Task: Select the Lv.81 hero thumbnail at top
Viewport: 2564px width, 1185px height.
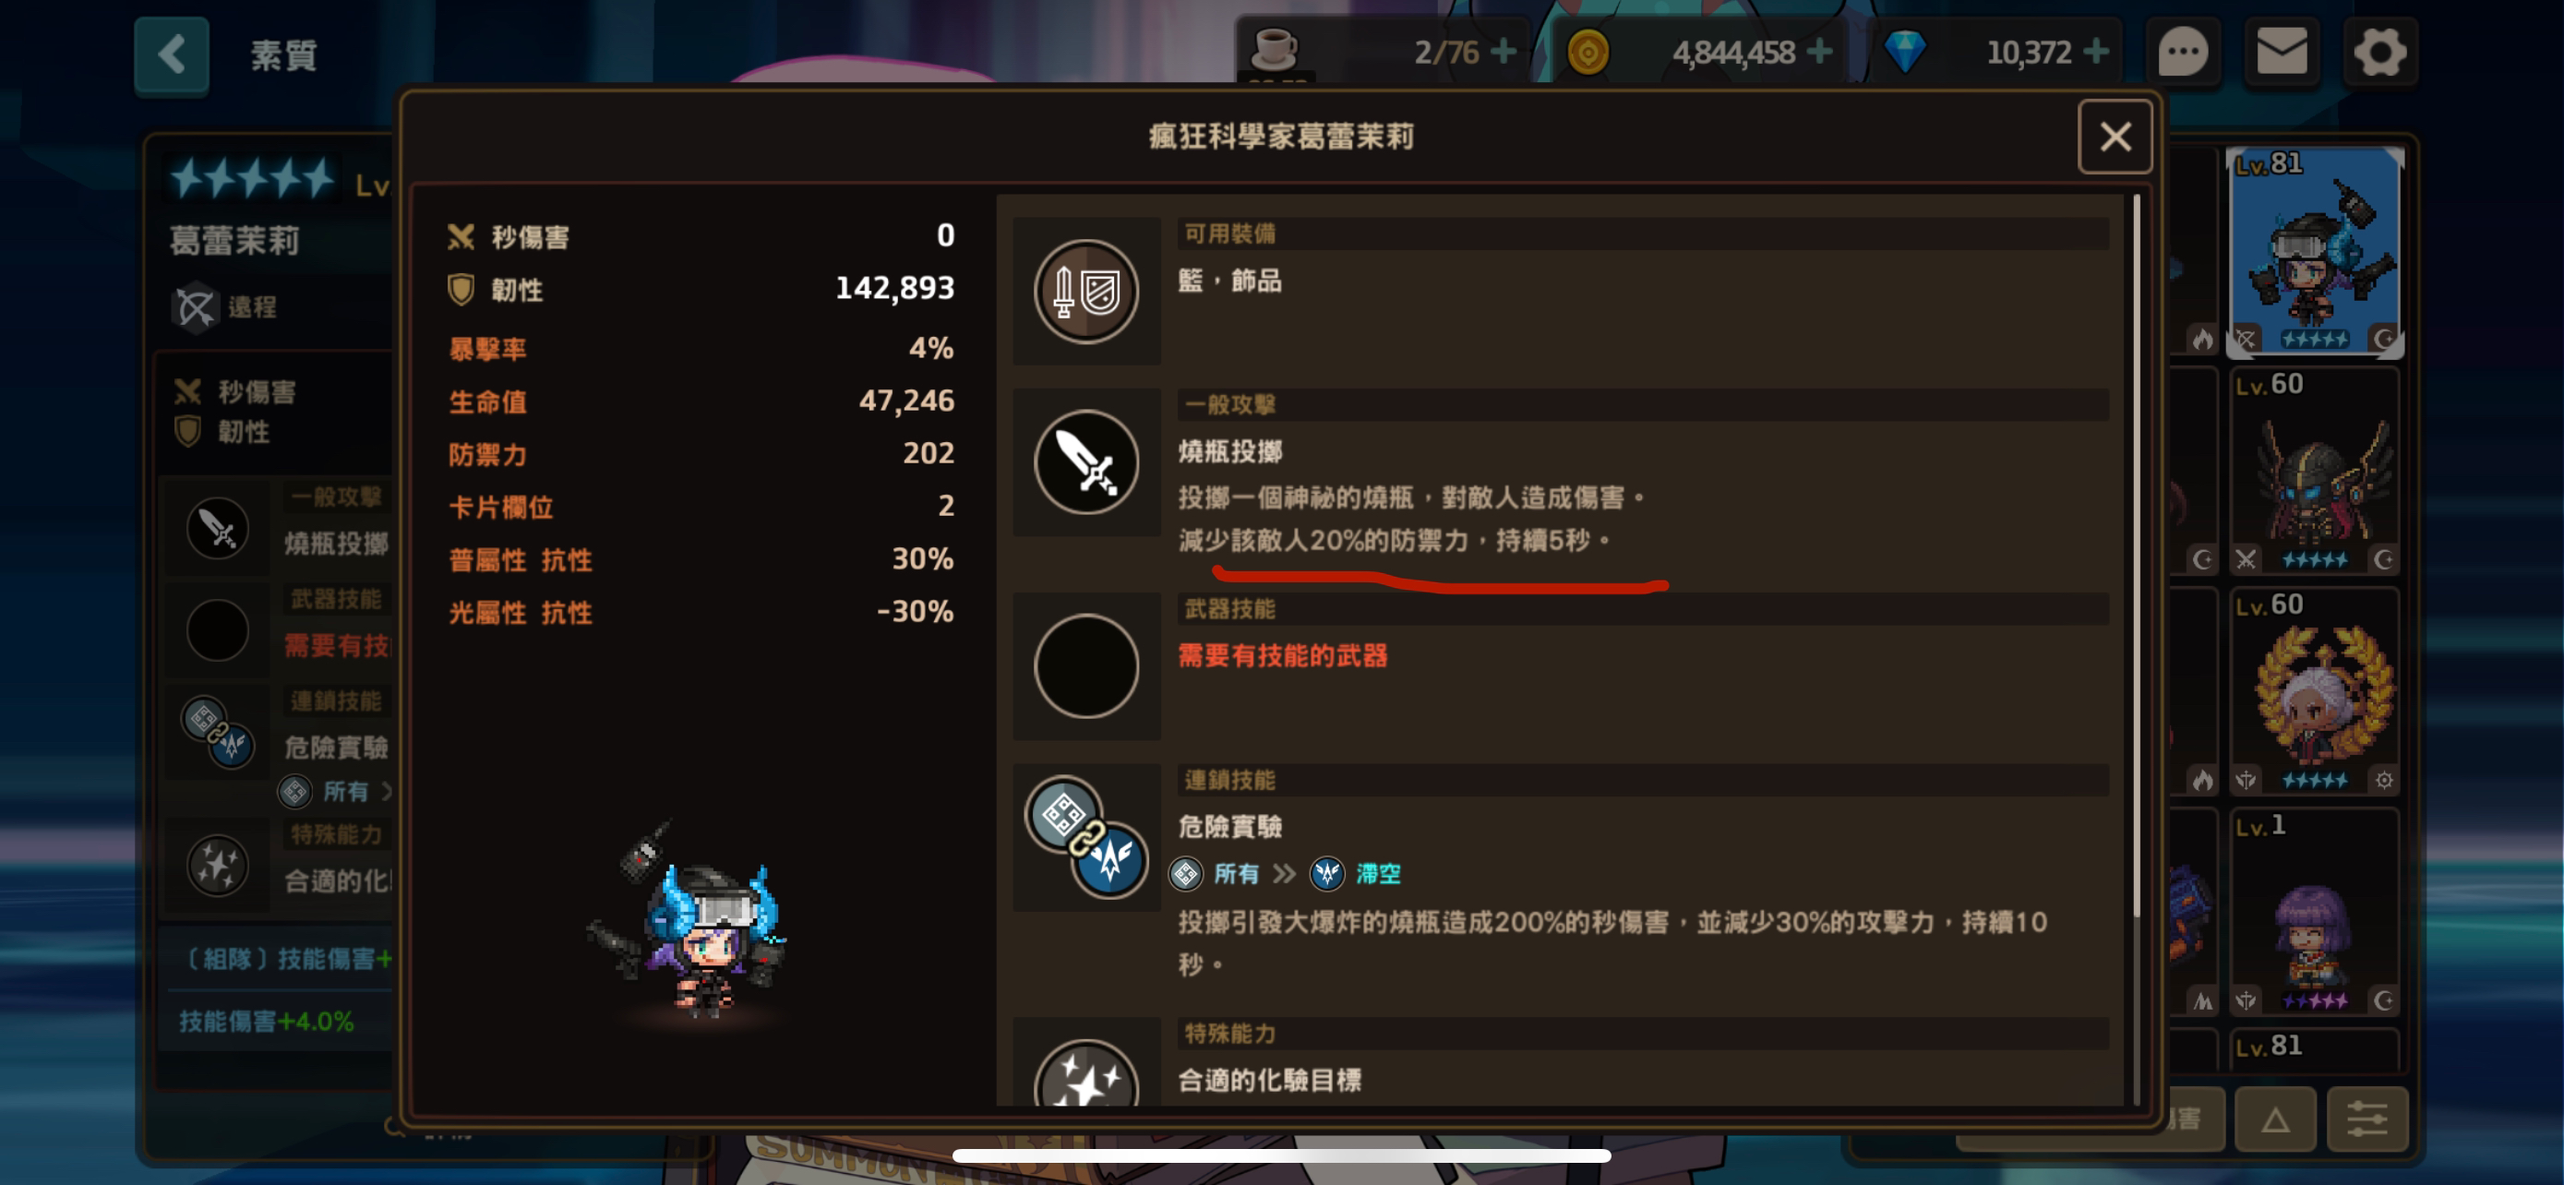Action: click(x=2315, y=252)
